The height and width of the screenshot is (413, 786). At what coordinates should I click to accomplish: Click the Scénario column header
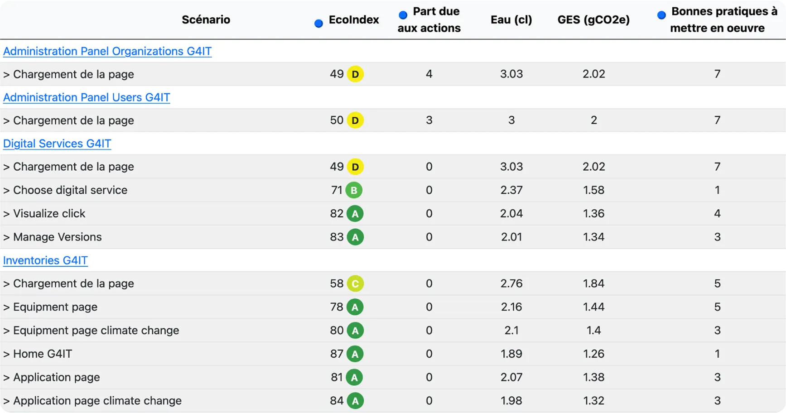click(x=206, y=19)
